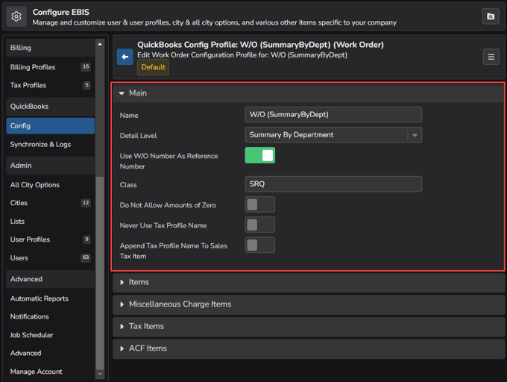The width and height of the screenshot is (507, 382).
Task: Open the hamburger menu icon
Action: 491,57
